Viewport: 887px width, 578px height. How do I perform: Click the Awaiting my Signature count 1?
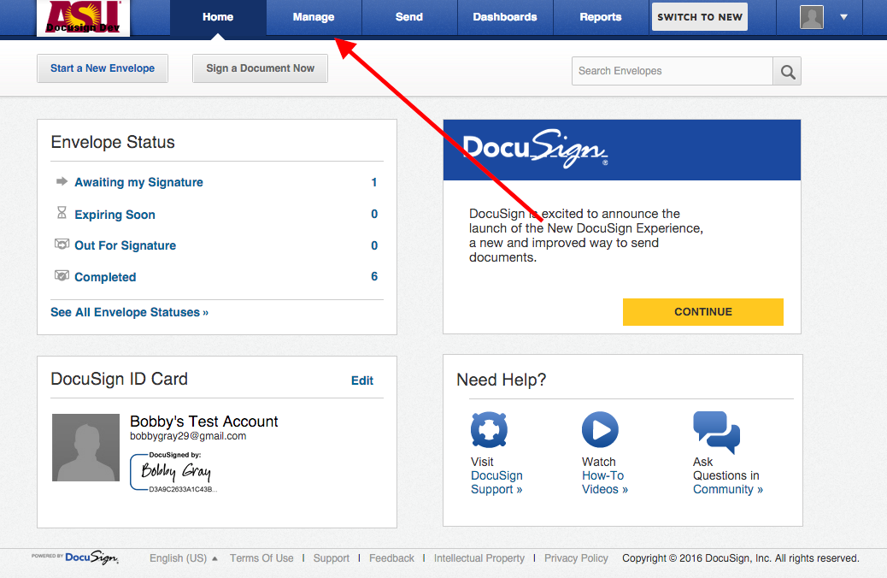374,182
